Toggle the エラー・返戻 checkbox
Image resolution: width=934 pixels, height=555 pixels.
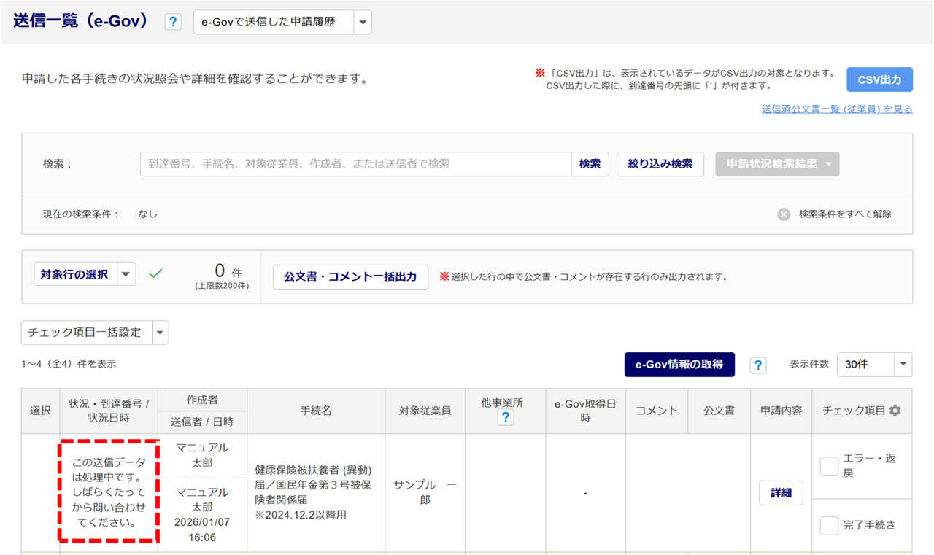click(829, 466)
